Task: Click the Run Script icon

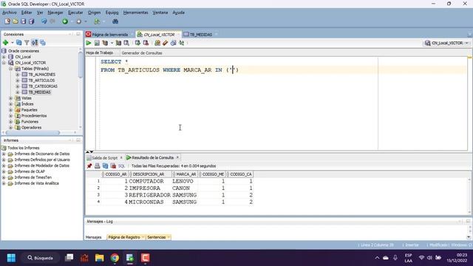Action: coord(97,43)
